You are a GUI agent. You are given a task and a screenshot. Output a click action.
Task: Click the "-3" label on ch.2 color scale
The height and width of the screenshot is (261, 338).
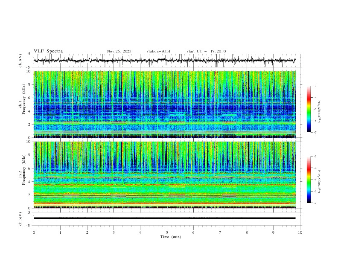[x=315, y=157]
